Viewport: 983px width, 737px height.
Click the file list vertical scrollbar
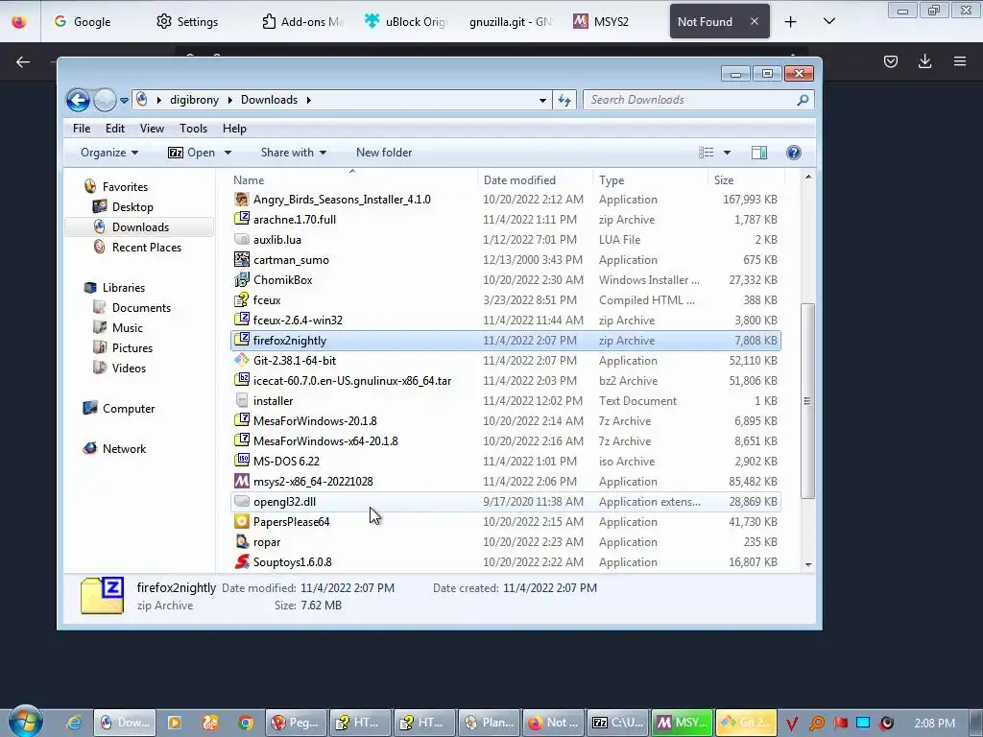[808, 401]
